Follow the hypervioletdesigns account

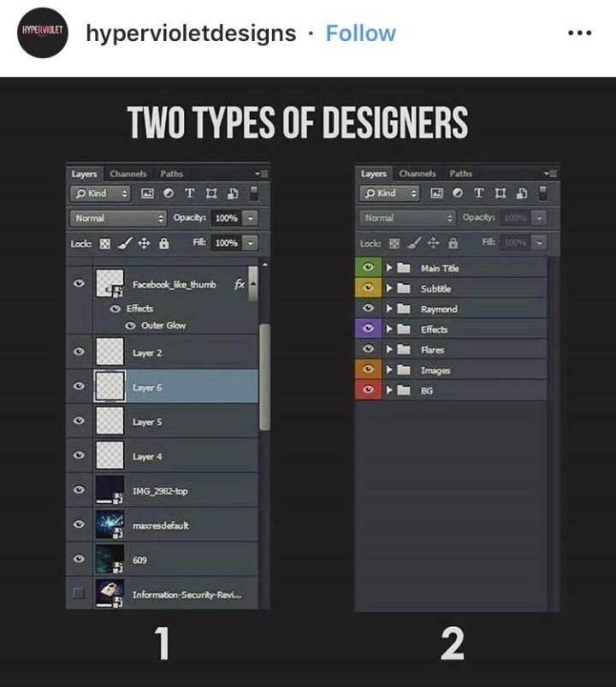pos(360,33)
